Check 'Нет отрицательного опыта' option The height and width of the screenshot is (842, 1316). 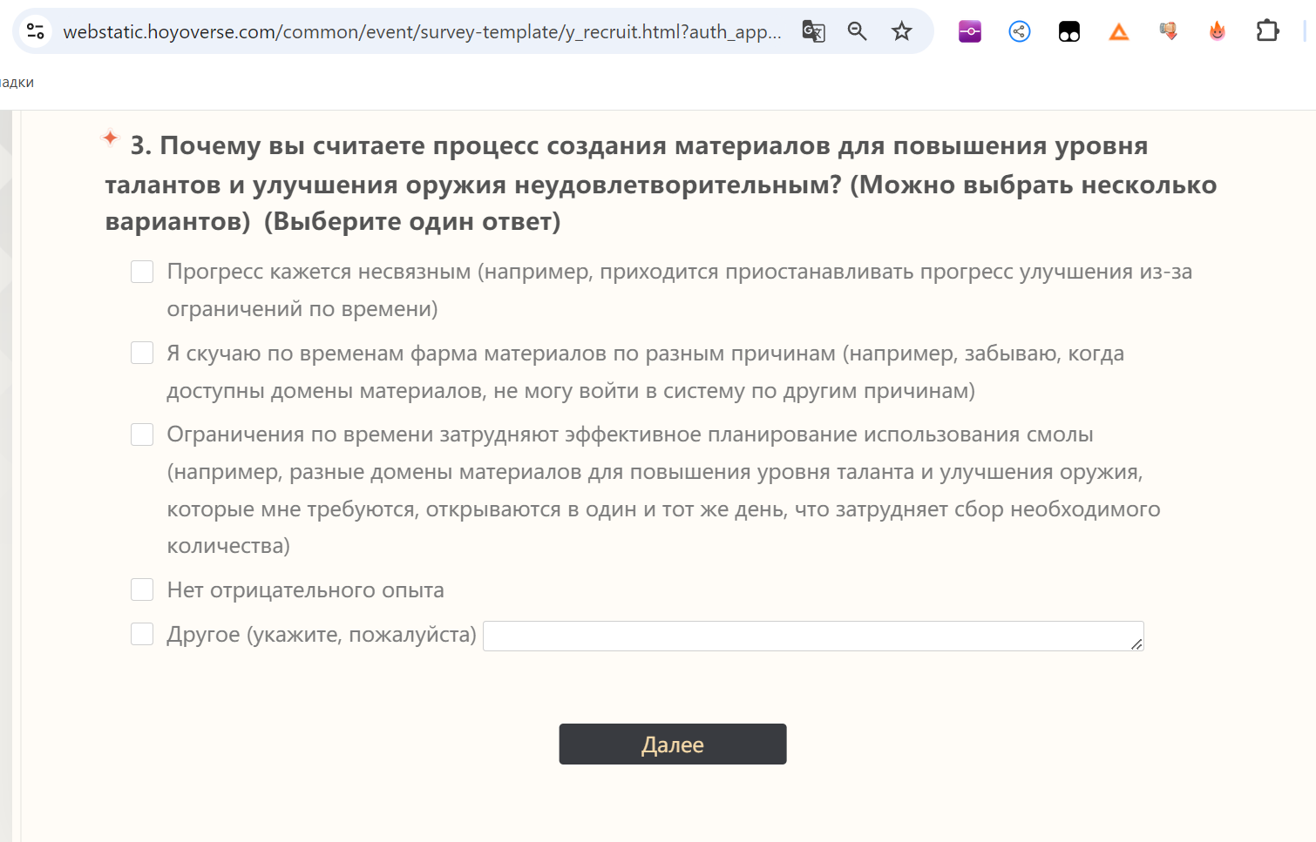pos(142,589)
